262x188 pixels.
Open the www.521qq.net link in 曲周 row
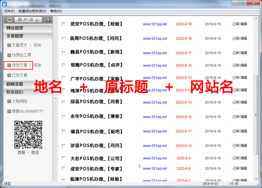tap(155, 39)
